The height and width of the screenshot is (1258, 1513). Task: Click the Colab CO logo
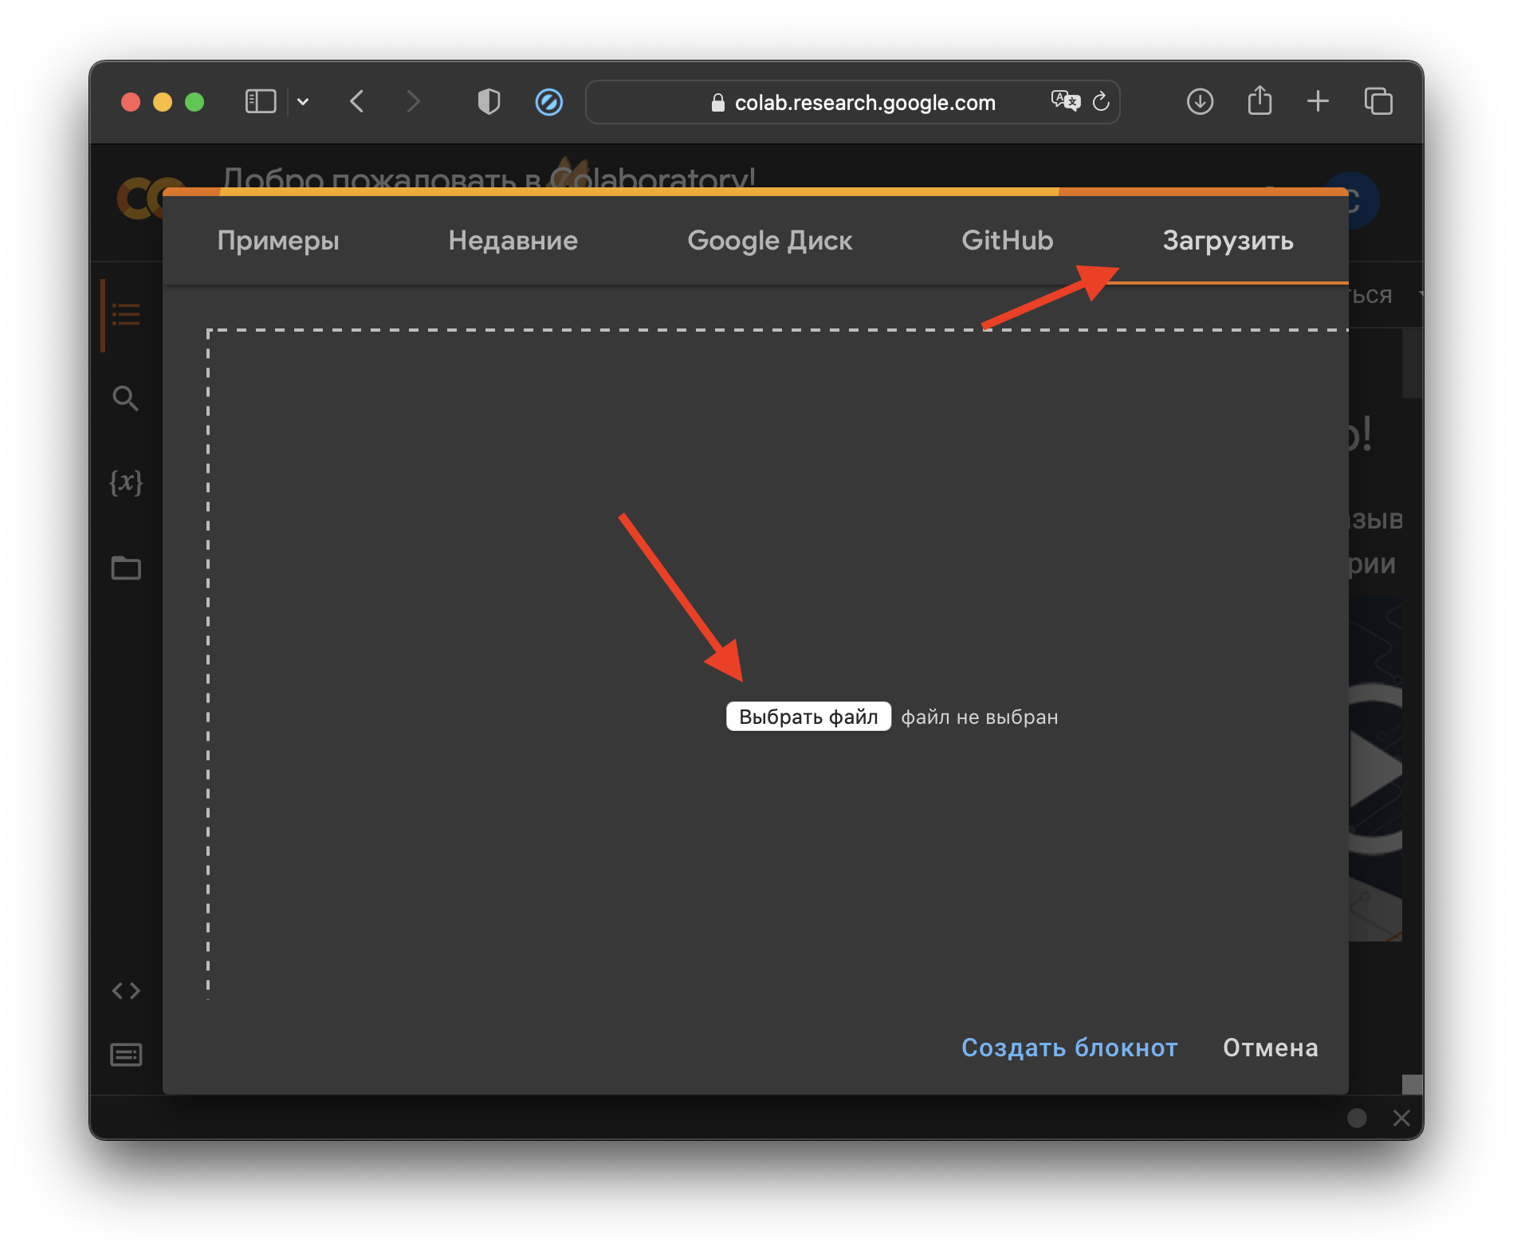(x=140, y=199)
